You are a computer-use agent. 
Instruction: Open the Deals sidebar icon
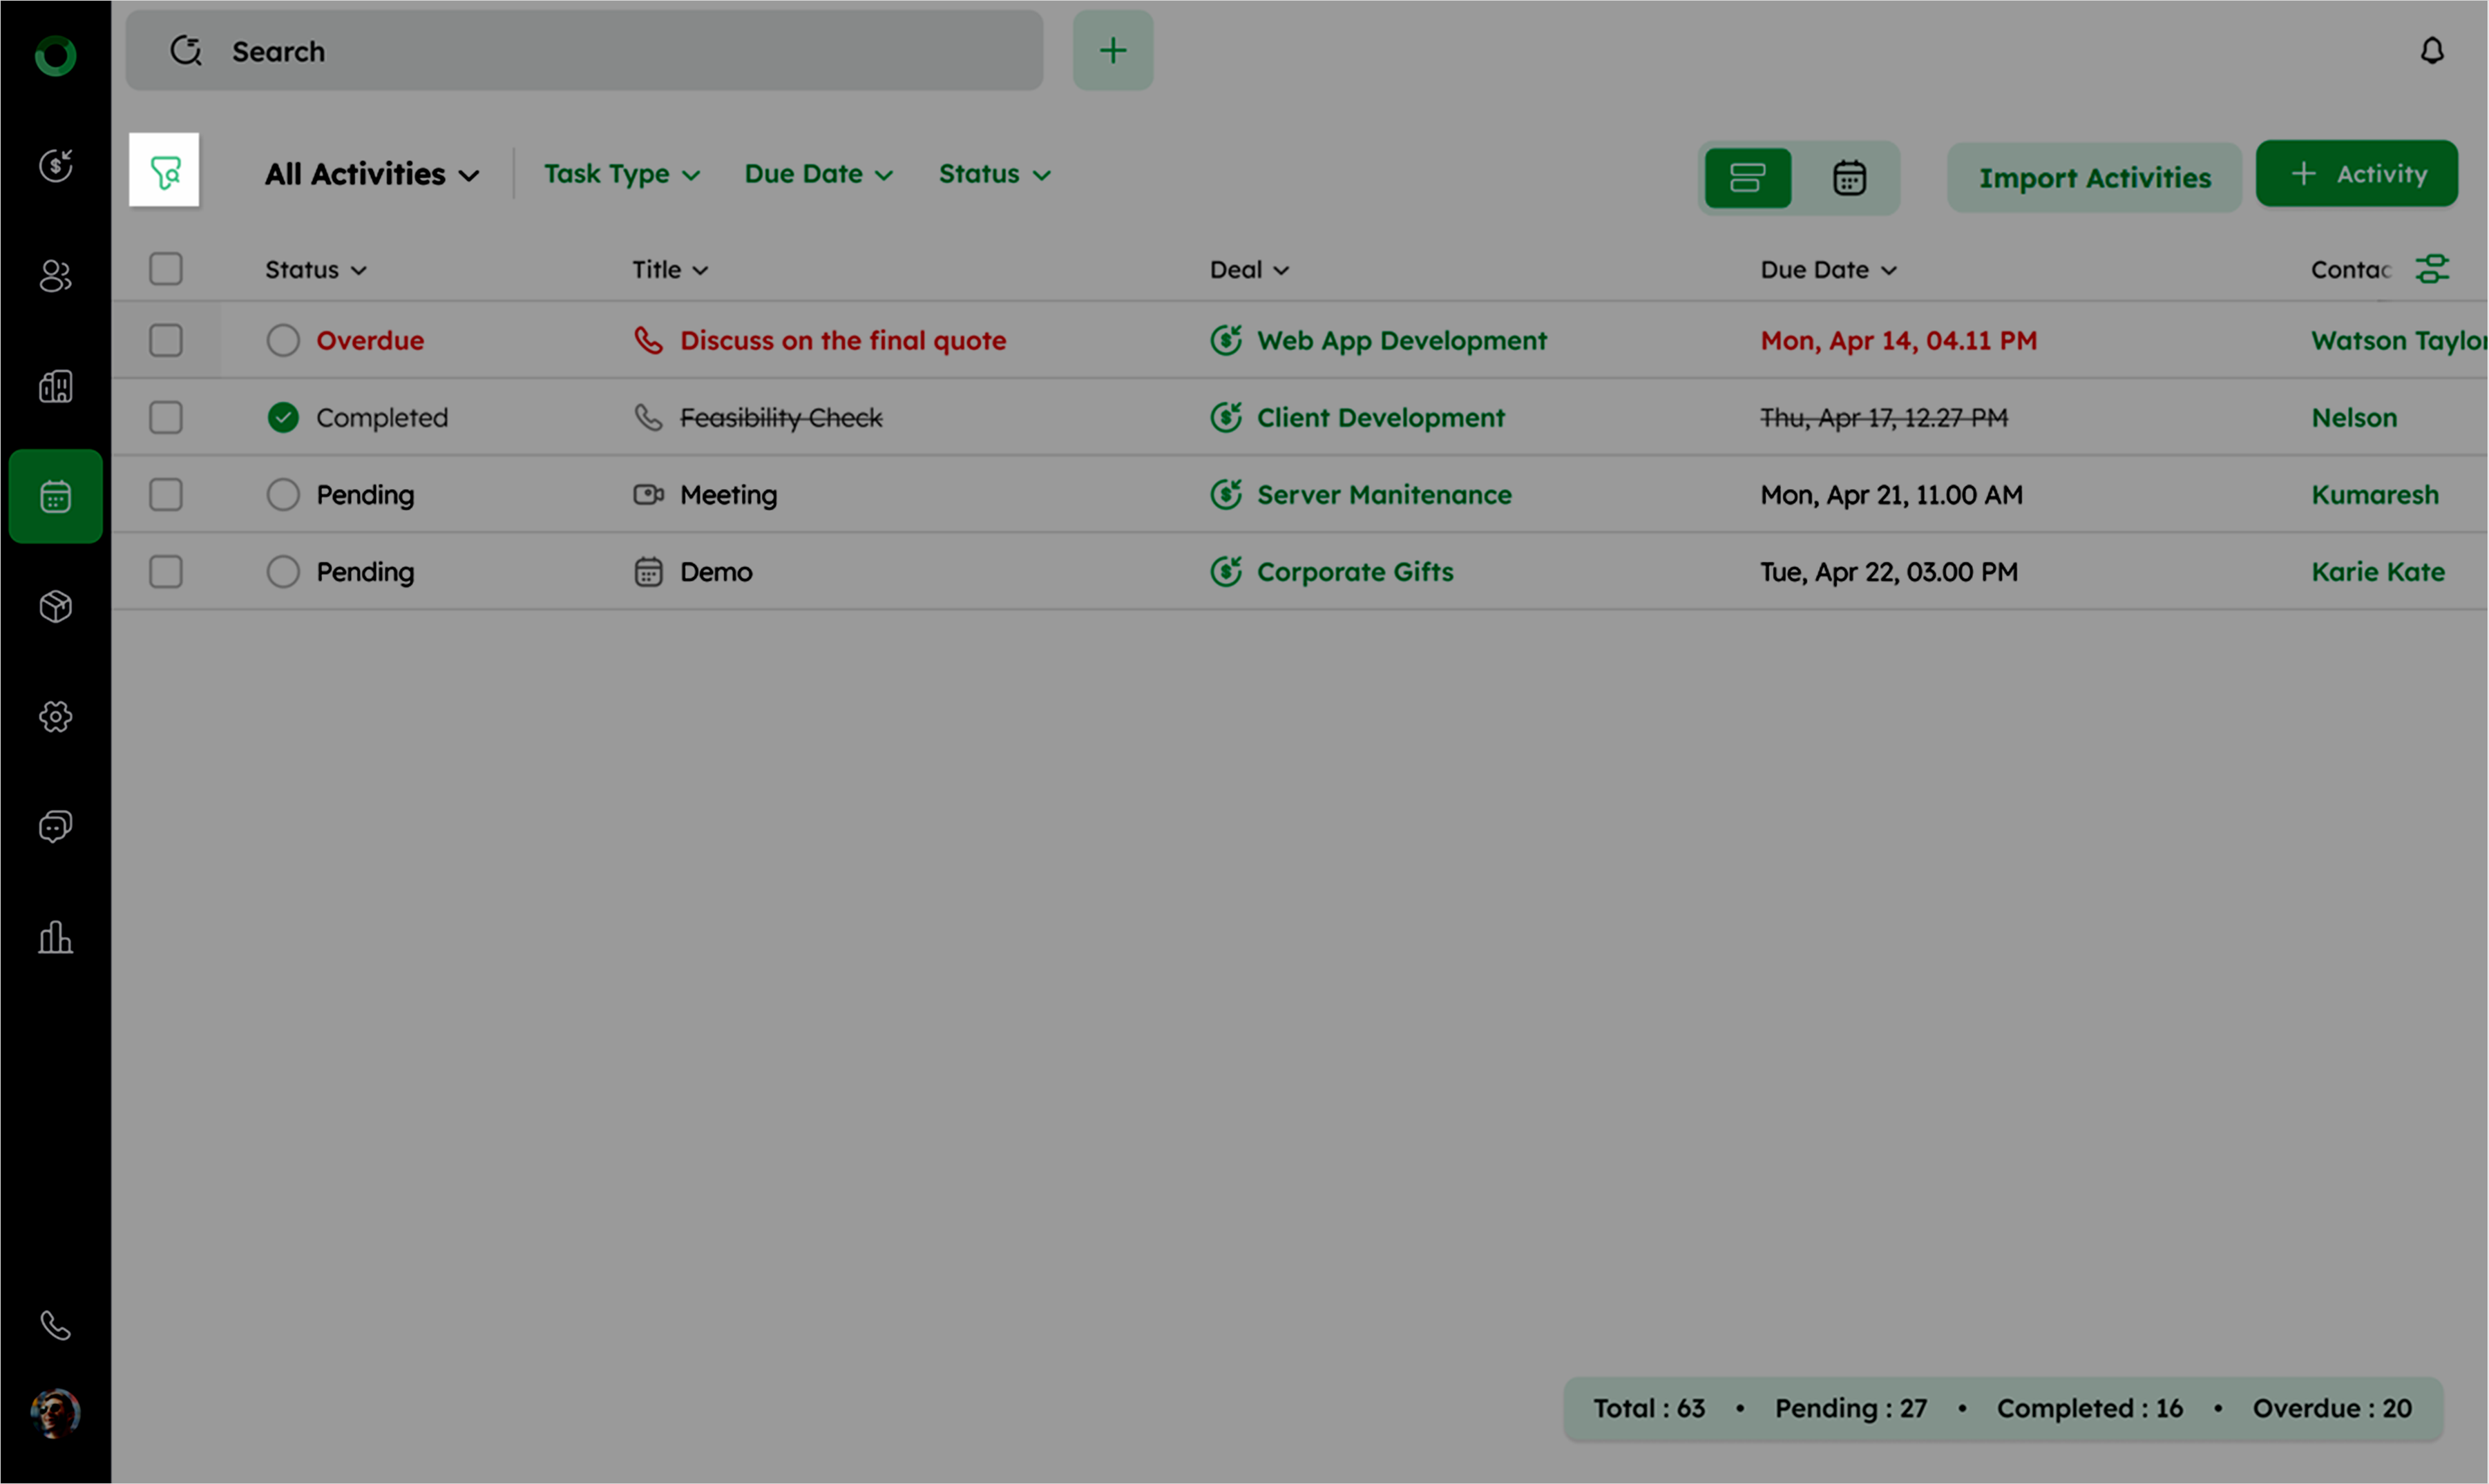[x=55, y=165]
